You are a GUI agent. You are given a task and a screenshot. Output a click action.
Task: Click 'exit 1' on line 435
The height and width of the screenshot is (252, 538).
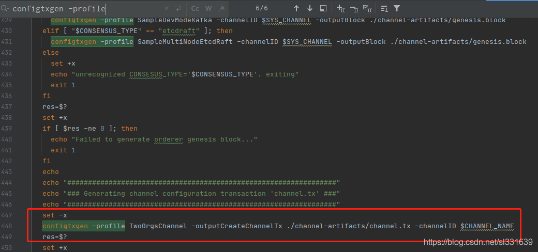(x=63, y=85)
